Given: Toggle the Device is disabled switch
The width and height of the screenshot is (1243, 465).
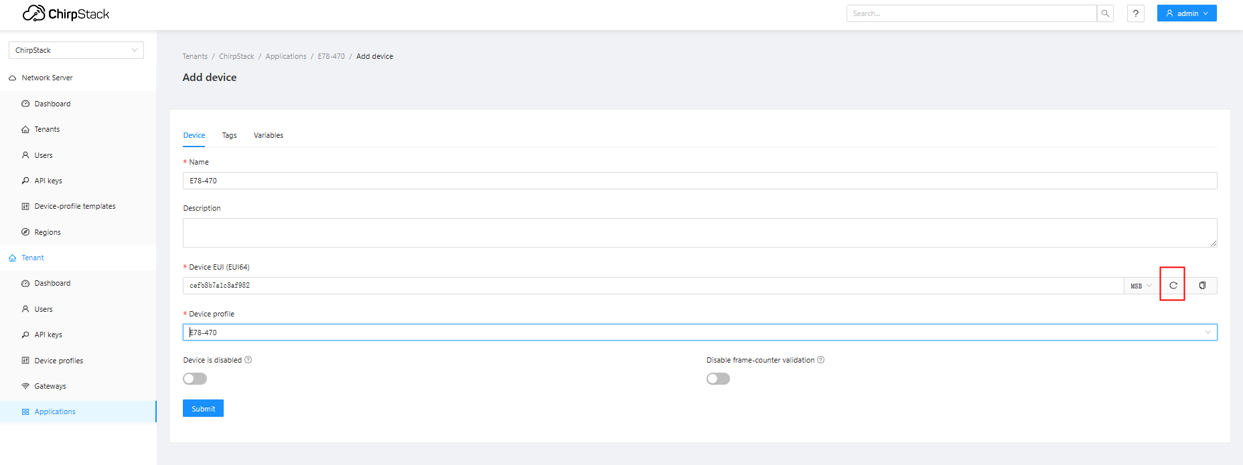Looking at the screenshot, I should pos(195,379).
